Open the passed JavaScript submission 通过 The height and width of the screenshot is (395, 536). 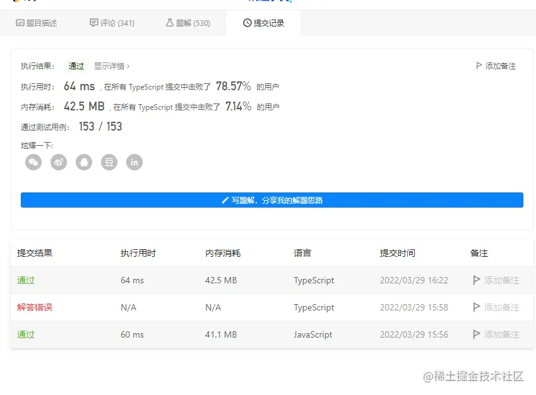coord(26,334)
